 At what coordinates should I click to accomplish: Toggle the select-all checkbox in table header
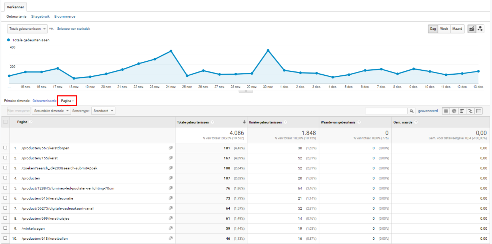(5, 122)
